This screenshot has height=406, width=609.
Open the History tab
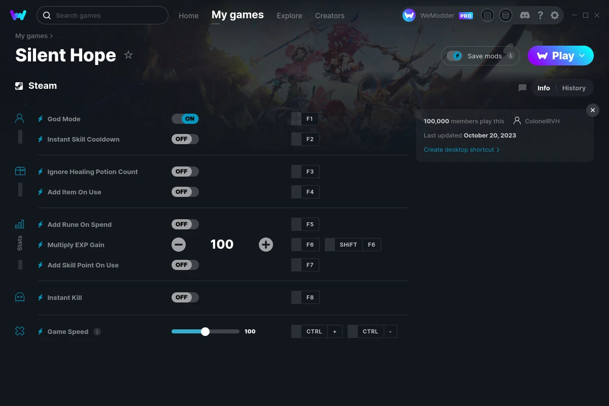tap(573, 88)
